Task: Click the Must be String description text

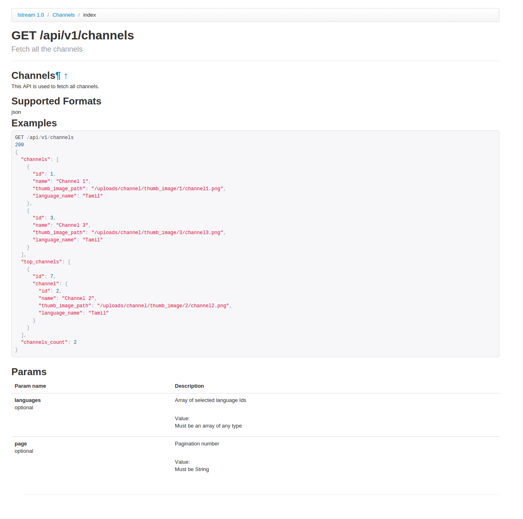Action: [x=192, y=469]
